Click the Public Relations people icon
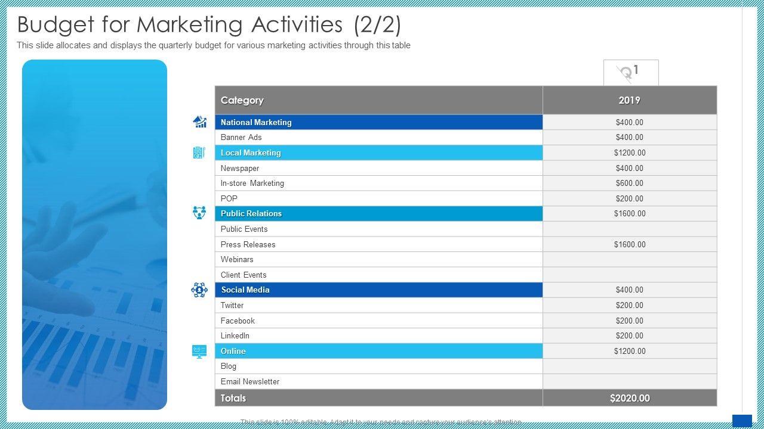 click(199, 213)
